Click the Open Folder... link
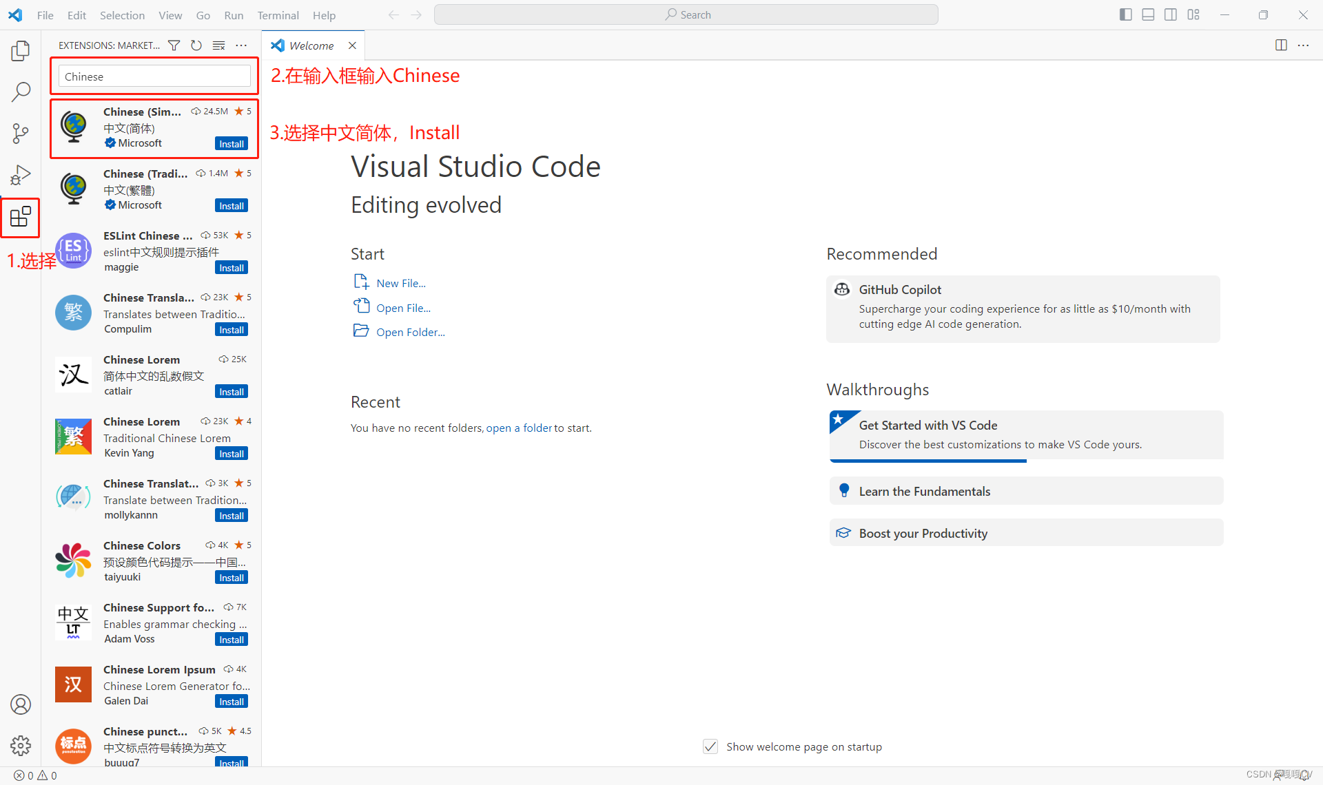The image size is (1323, 785). coord(410,332)
